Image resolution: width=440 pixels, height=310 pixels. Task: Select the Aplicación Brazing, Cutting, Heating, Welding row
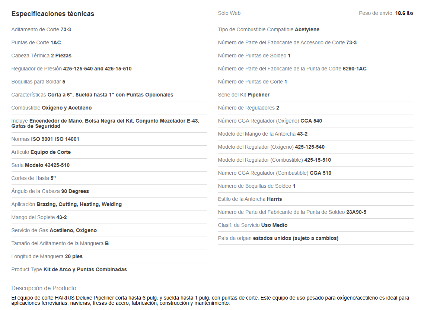(66, 204)
